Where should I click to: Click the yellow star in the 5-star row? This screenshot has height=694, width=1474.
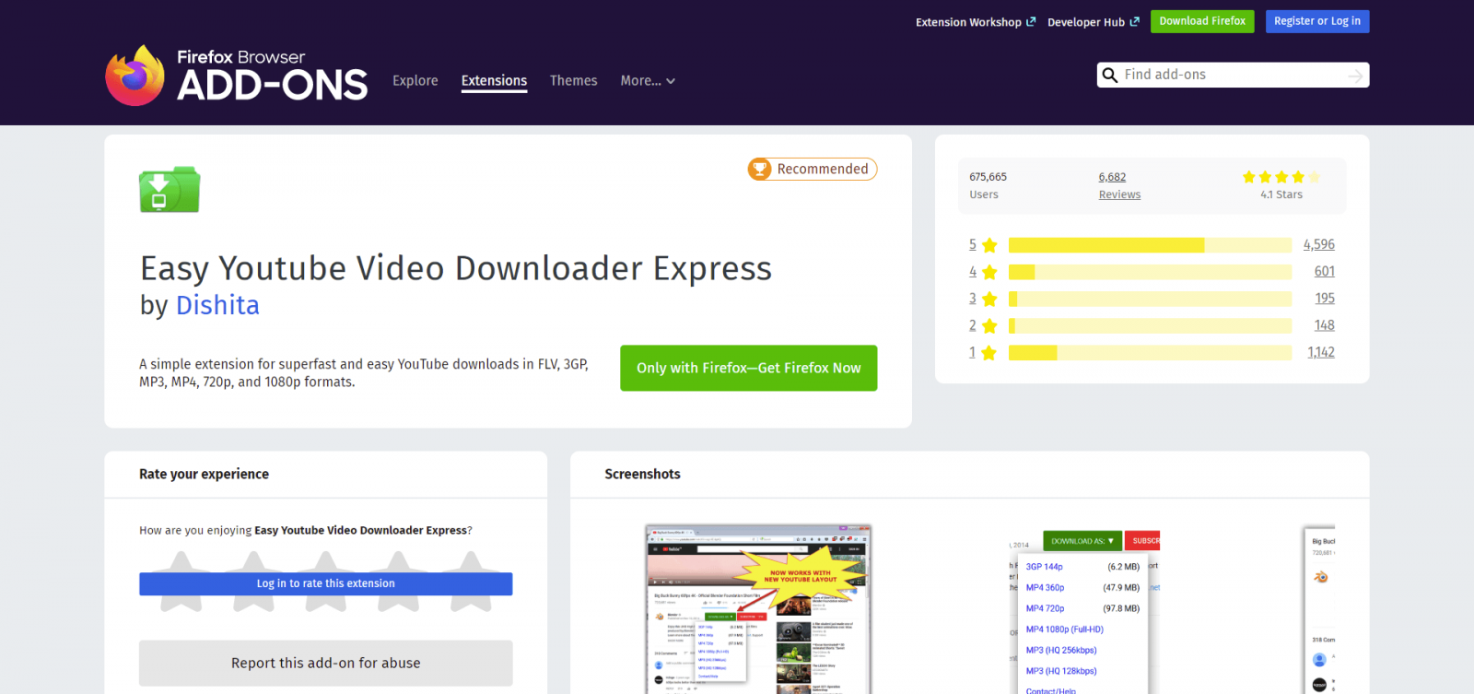point(989,245)
